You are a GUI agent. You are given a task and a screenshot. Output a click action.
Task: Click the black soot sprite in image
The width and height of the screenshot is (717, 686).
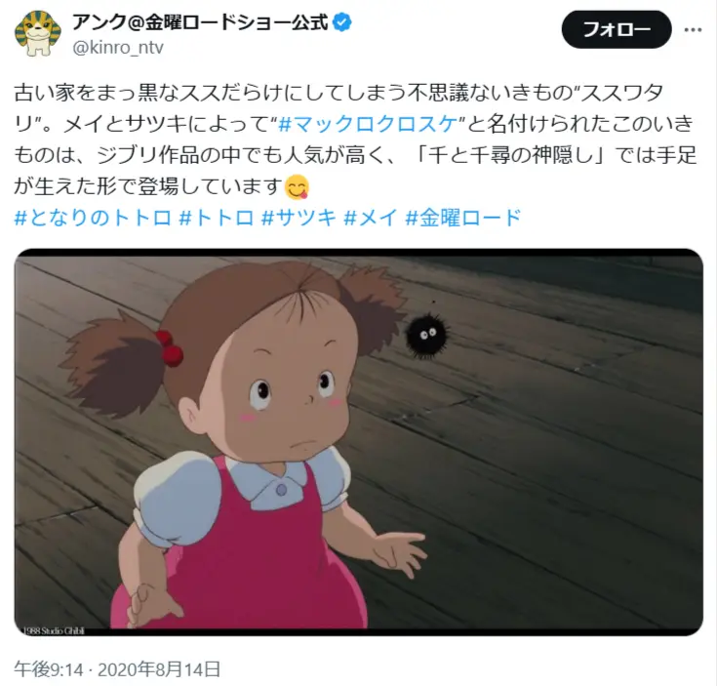click(x=428, y=336)
